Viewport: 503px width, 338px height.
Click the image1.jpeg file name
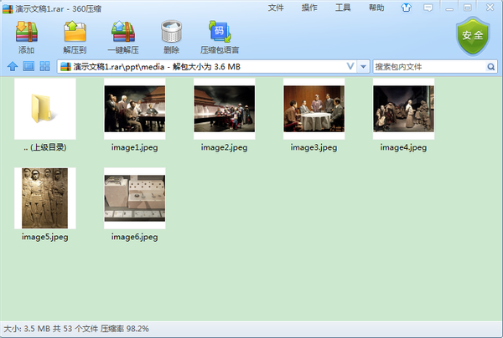point(134,147)
